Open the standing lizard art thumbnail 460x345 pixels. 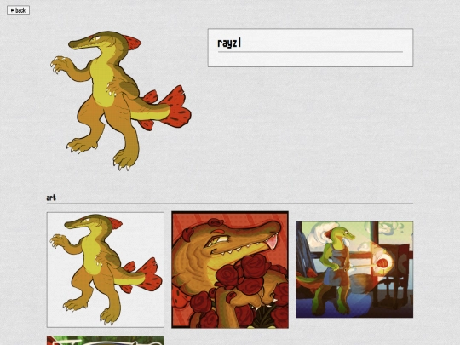(x=106, y=269)
